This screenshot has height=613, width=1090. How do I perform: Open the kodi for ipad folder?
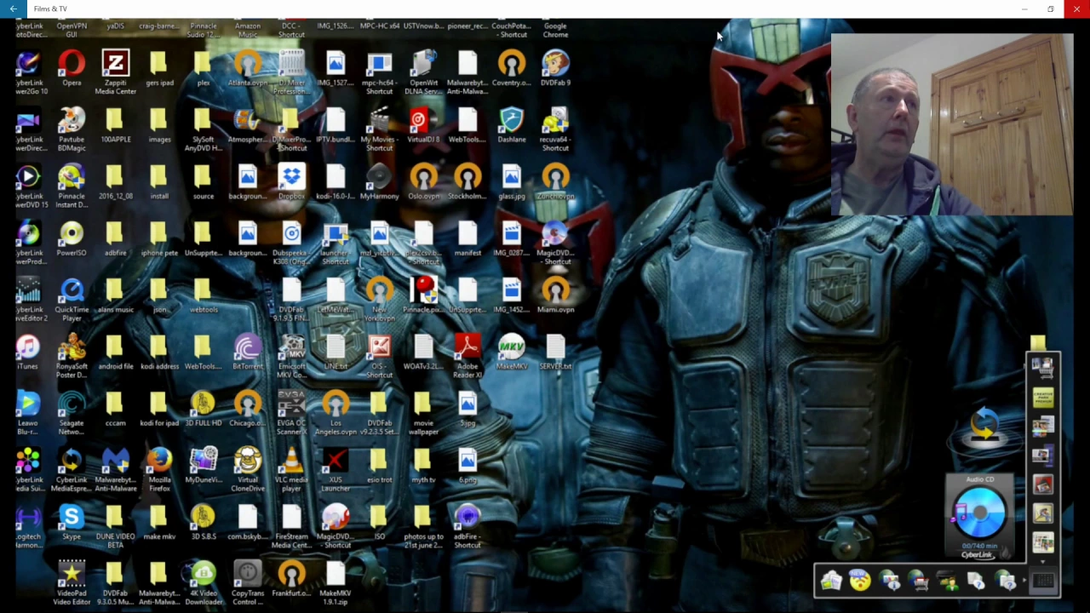tap(159, 409)
